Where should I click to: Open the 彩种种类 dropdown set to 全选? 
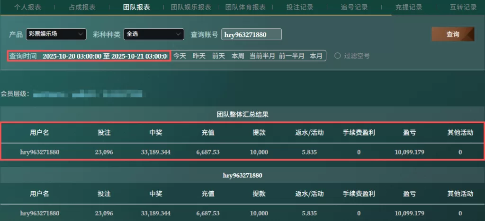tap(153, 34)
